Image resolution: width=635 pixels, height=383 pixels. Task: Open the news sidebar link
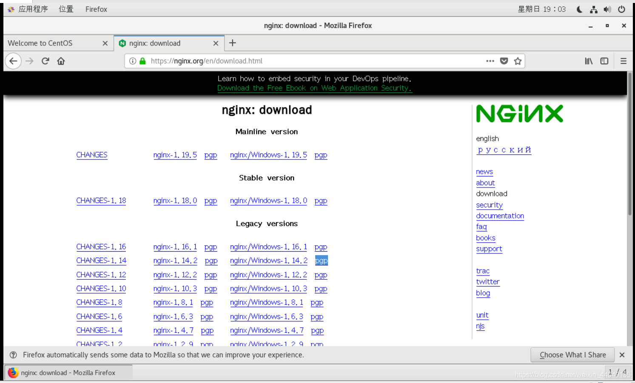[x=484, y=172]
